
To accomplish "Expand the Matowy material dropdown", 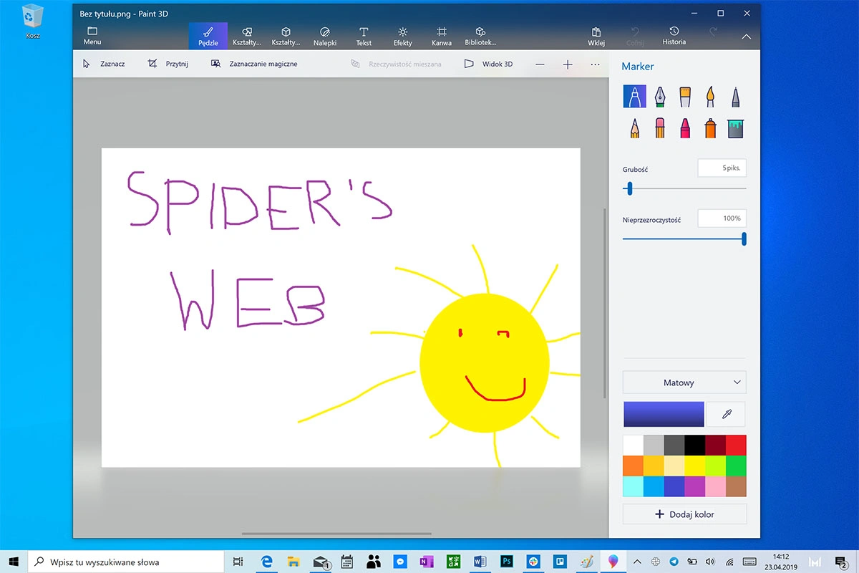I will (684, 382).
